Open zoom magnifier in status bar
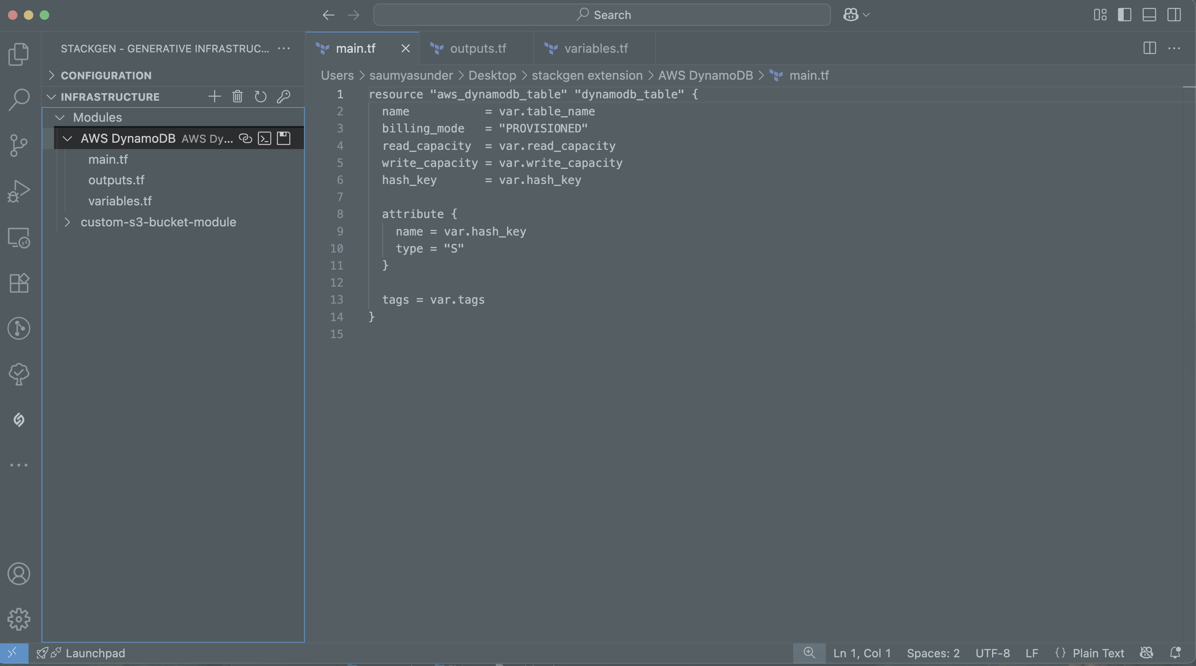1196x666 pixels. coord(809,653)
